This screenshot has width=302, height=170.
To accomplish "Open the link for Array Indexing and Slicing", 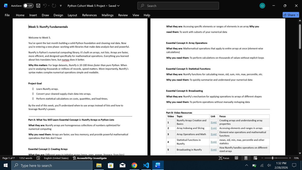I will [213, 128].
